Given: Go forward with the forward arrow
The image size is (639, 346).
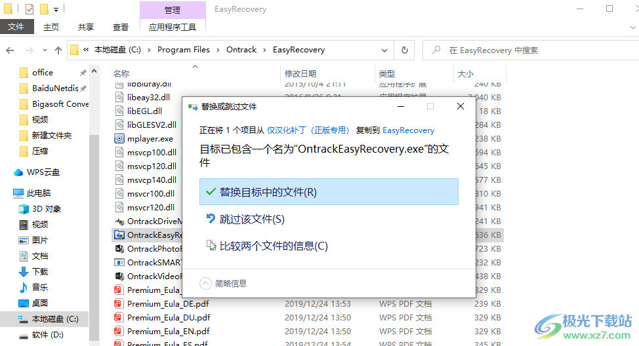Looking at the screenshot, I should (x=29, y=50).
